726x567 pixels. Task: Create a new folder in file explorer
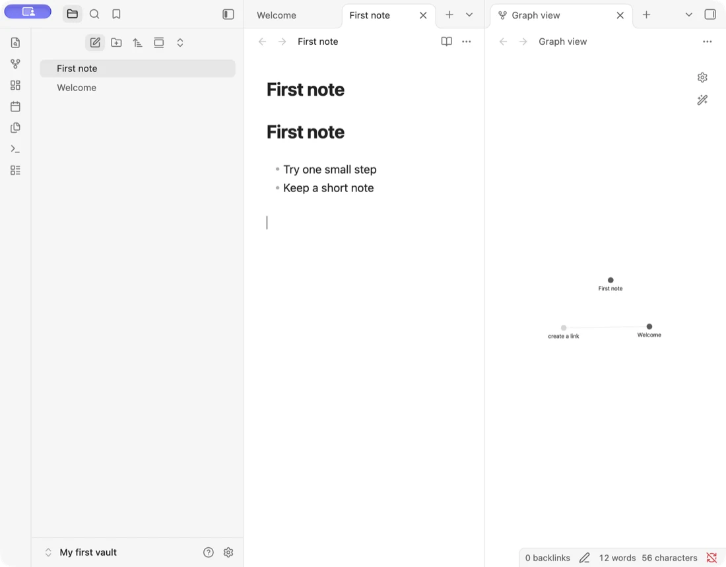point(116,43)
